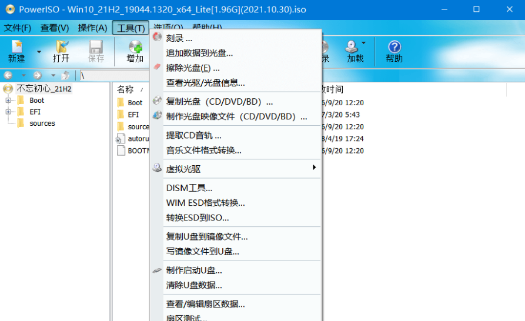Viewport: 525px width, 321px height.
Task: Select the EFI folder in tree
Action: tap(35, 112)
